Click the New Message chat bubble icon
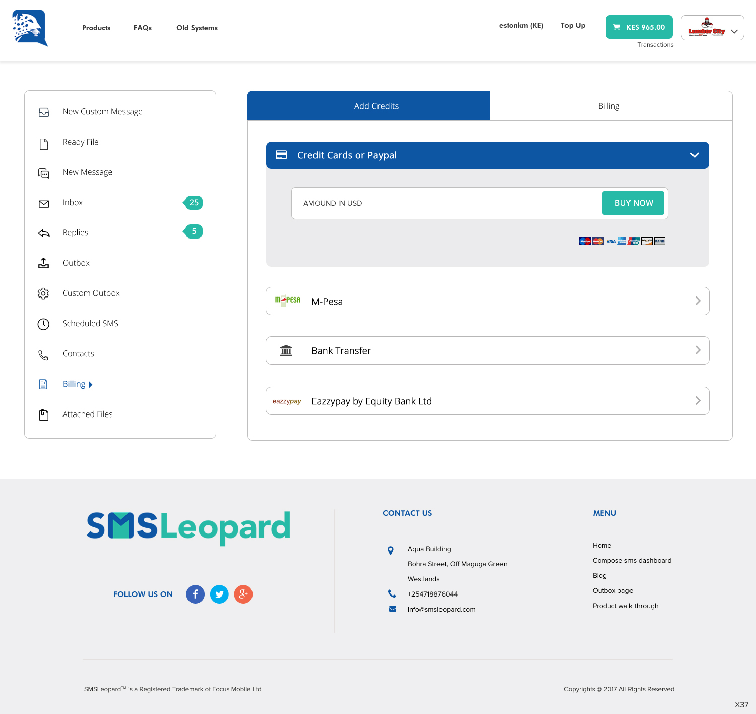Viewport: 756px width, 714px height. point(44,173)
